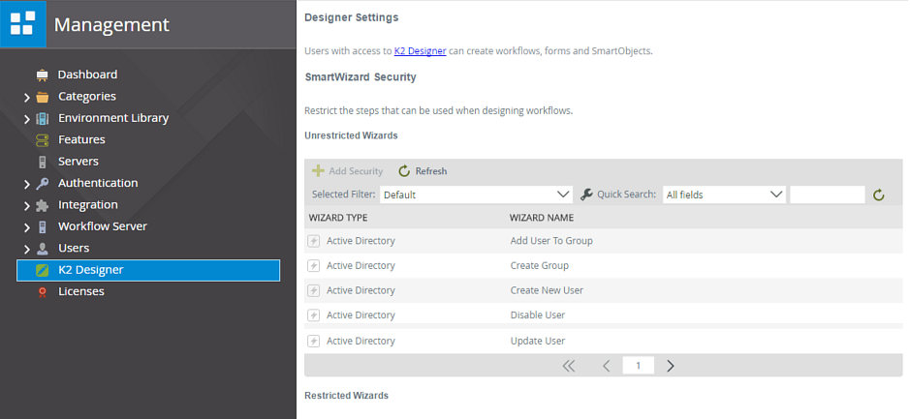The height and width of the screenshot is (419, 910).
Task: Click the Add Security button
Action: pyautogui.click(x=347, y=171)
